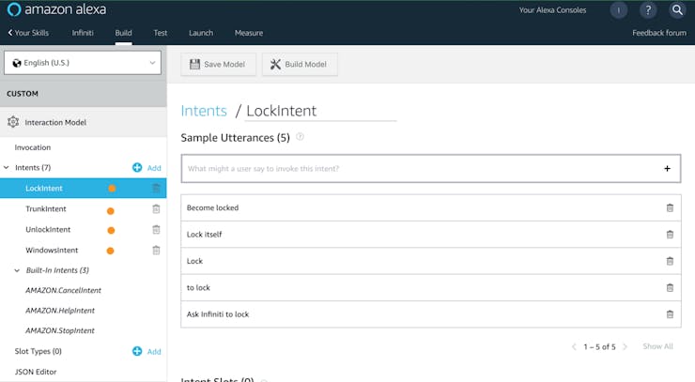Viewport: 695px width, 382px height.
Task: Click the save disk icon
Action: coord(194,64)
